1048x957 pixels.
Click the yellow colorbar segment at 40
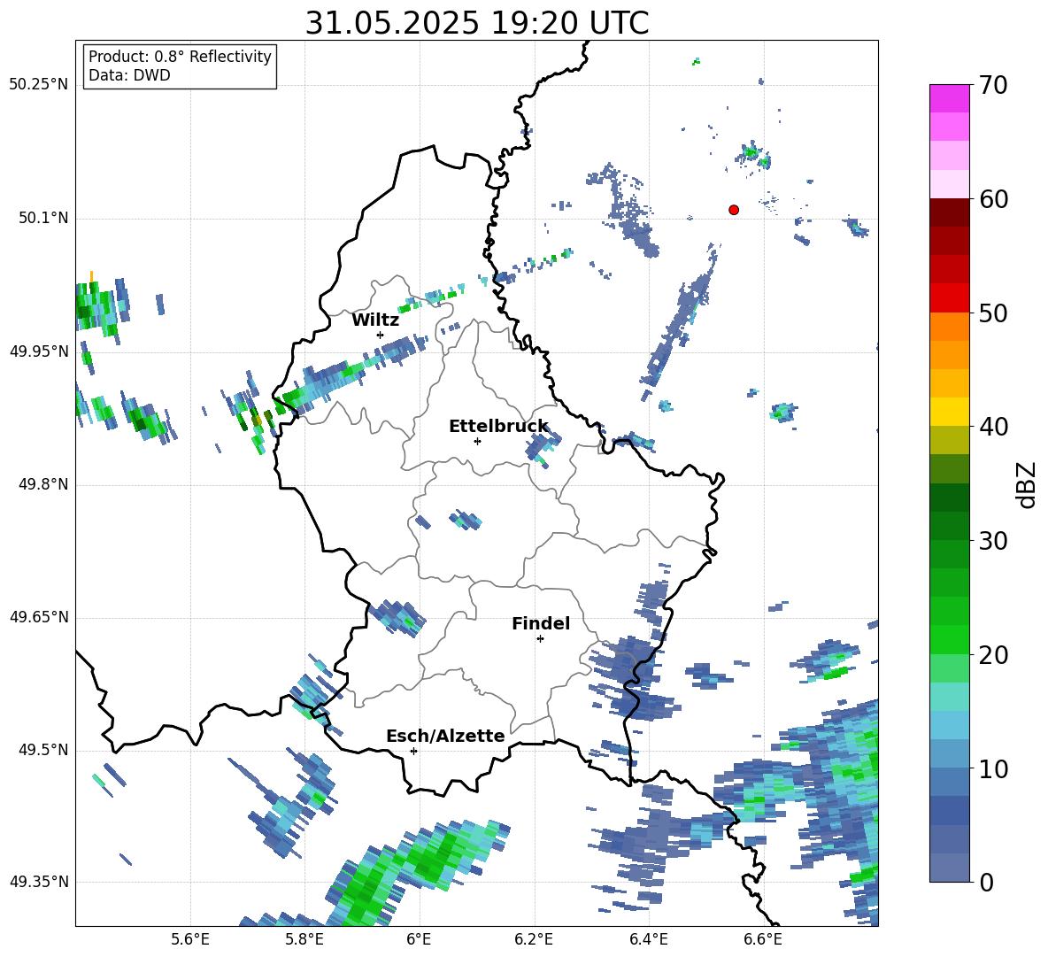pyautogui.click(x=950, y=413)
